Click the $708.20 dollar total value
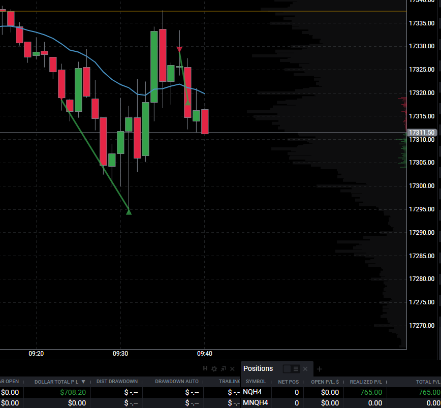 click(73, 392)
